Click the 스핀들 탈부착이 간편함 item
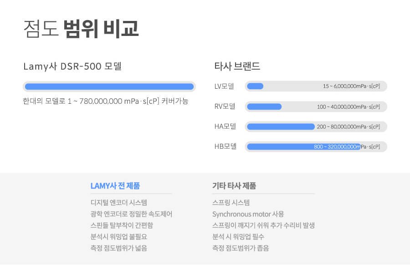Screen dimensions: 410x273 click(122, 225)
